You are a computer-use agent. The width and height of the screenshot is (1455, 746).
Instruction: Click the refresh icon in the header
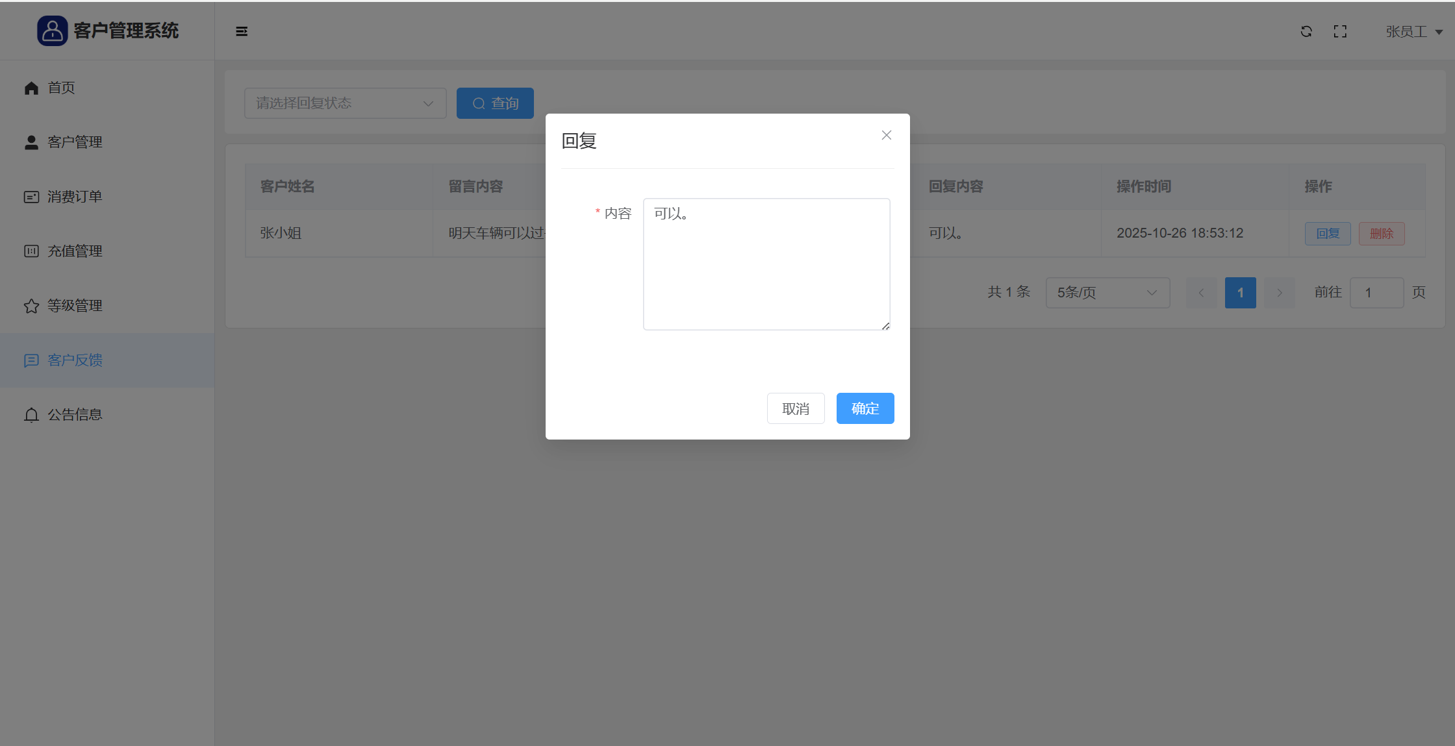1306,31
